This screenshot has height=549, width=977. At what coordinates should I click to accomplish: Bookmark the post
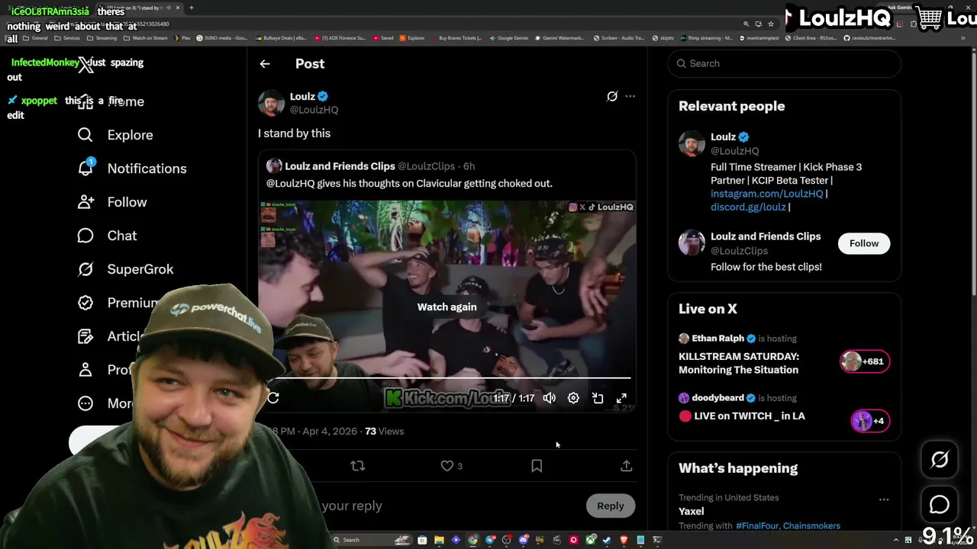[537, 466]
